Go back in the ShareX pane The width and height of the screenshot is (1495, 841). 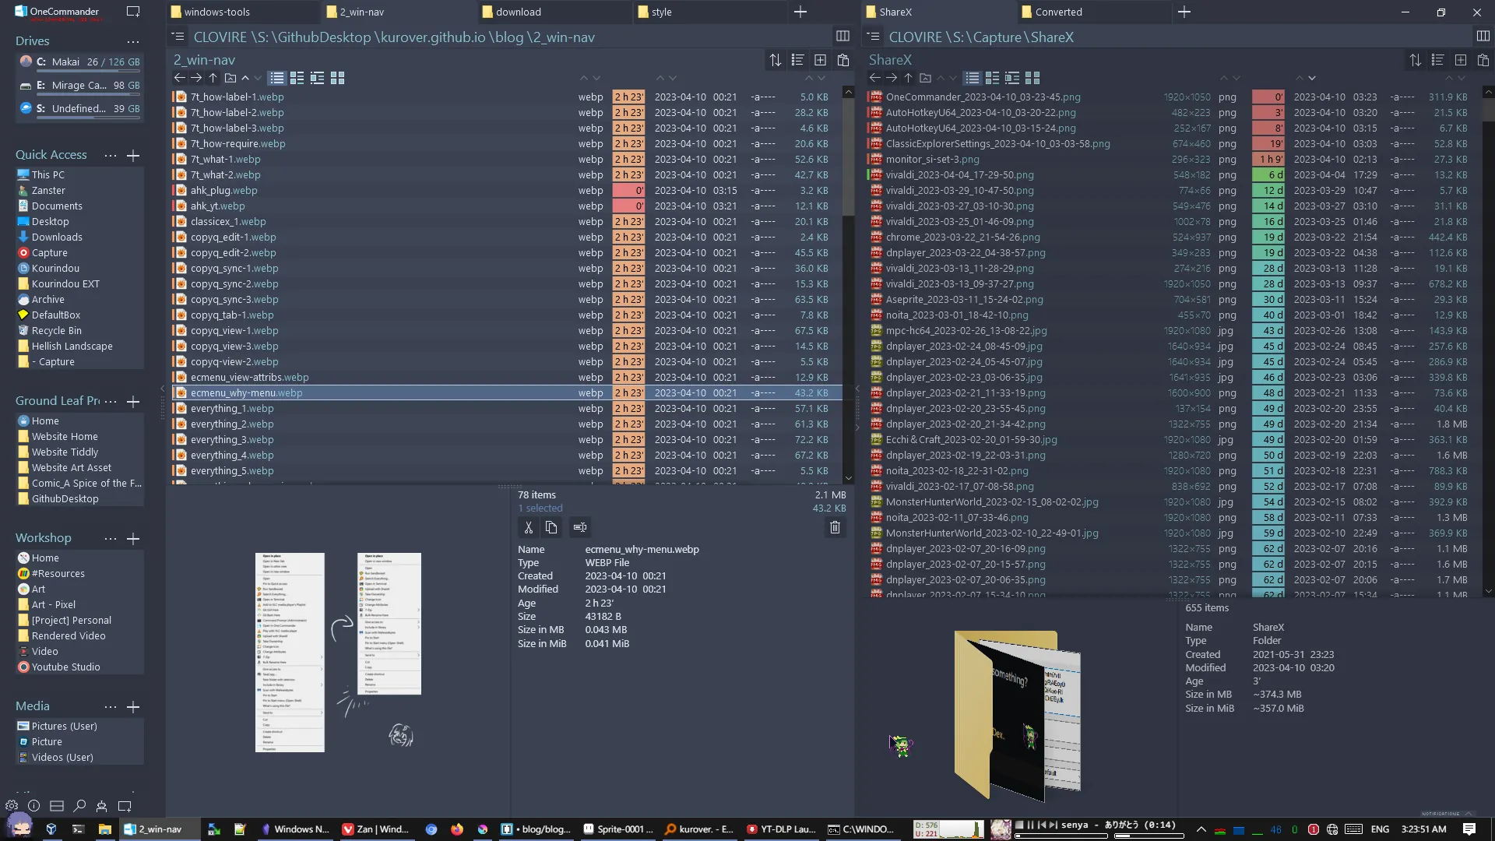875,78
